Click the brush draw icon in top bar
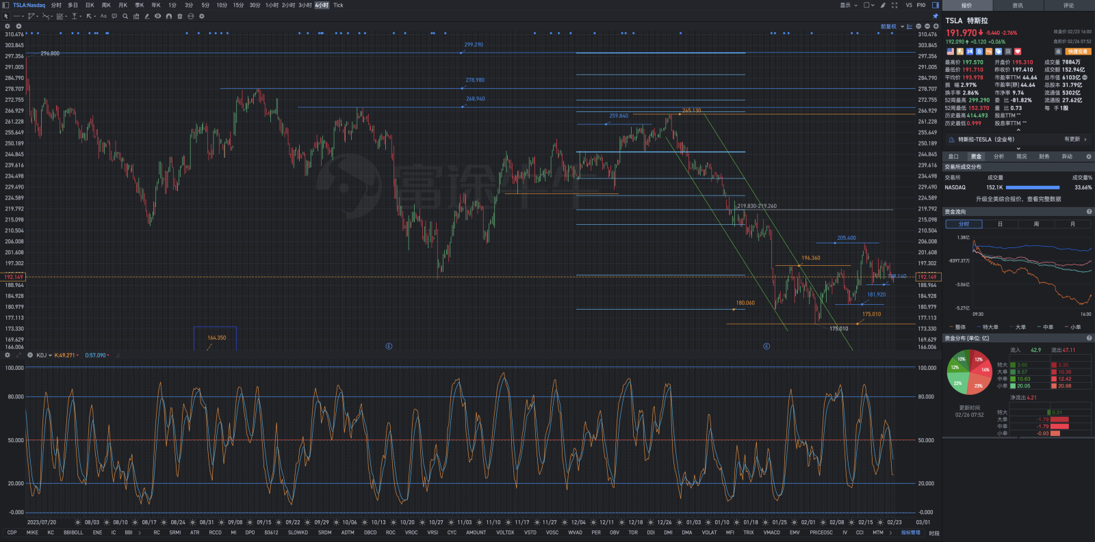The height and width of the screenshot is (542, 1095). tap(883, 5)
